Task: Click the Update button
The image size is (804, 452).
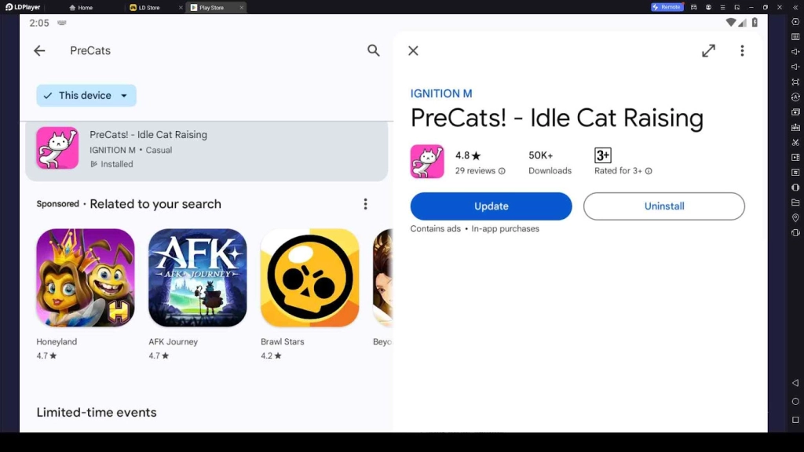Action: coord(491,206)
